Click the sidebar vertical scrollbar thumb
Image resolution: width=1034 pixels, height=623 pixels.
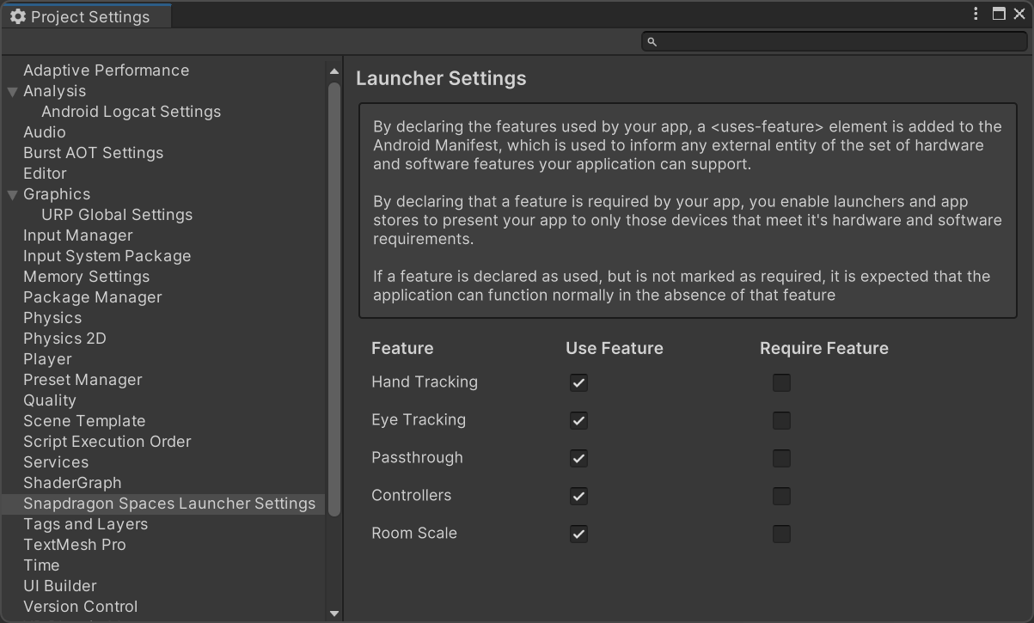334,299
